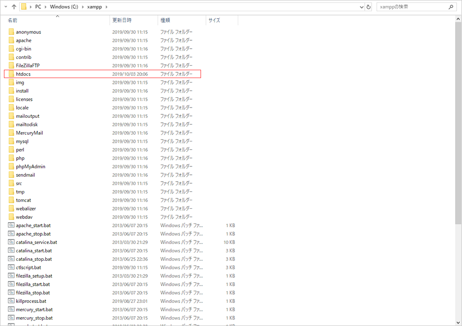Click the search magnifier icon
Image resolution: width=462 pixels, height=326 pixels.
(451, 7)
